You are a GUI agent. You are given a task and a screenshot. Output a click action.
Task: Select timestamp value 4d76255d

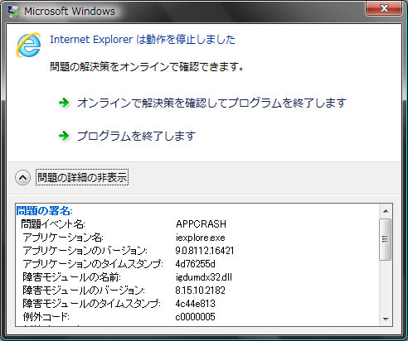(x=195, y=264)
